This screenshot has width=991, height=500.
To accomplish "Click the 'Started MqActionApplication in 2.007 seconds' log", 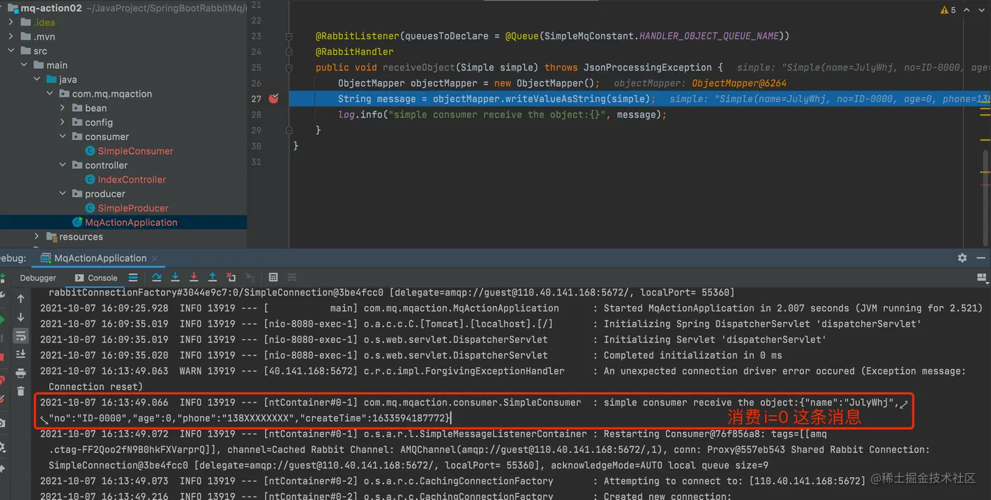I will pyautogui.click(x=793, y=308).
